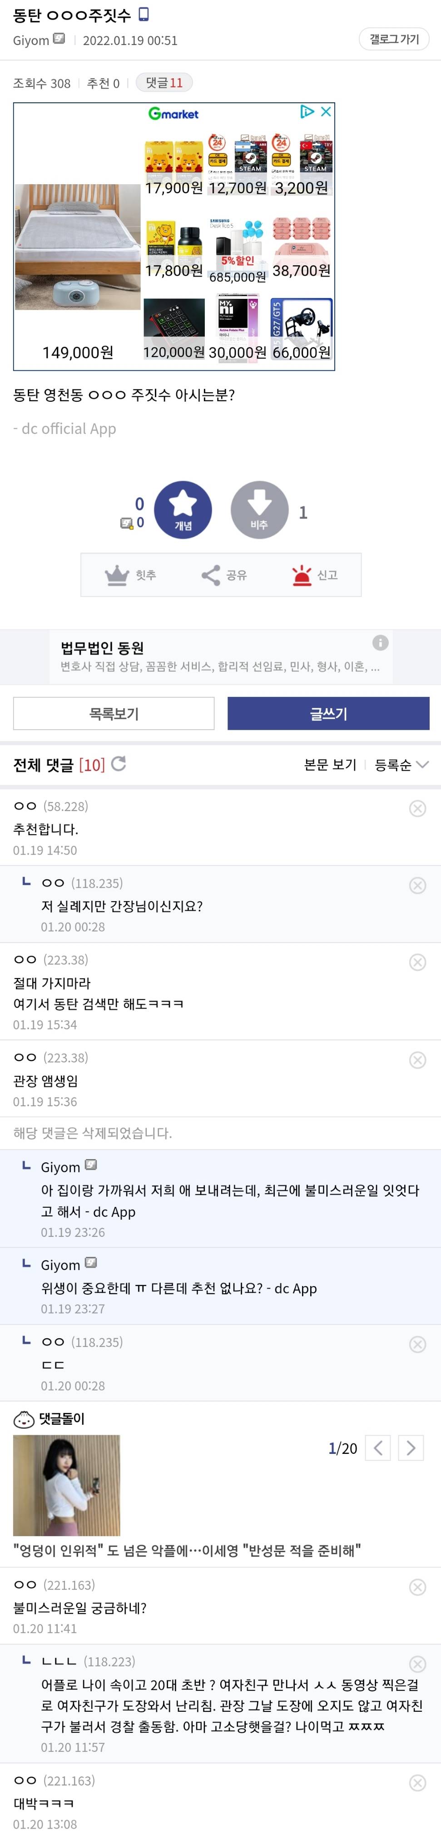Click the 목록보기 button
This screenshot has width=441, height=1831.
114,714
